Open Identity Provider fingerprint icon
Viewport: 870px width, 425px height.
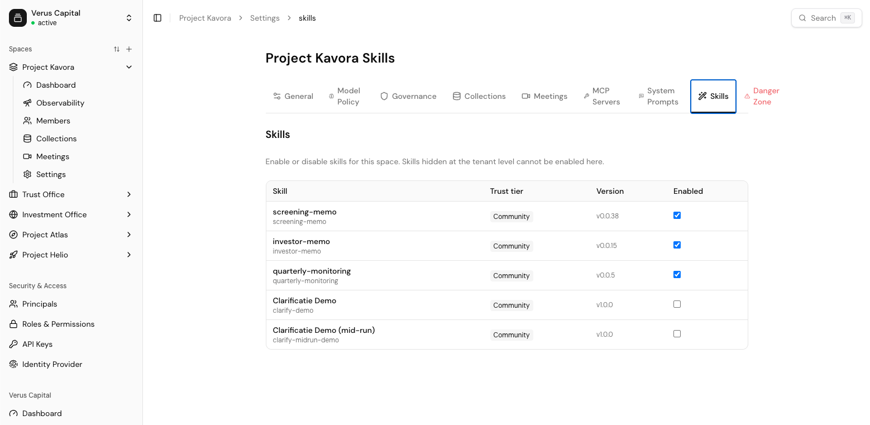coord(13,364)
